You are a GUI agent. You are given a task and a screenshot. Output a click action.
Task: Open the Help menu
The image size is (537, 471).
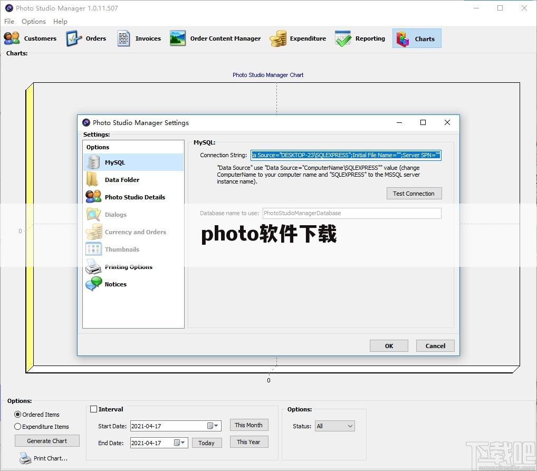pos(60,21)
